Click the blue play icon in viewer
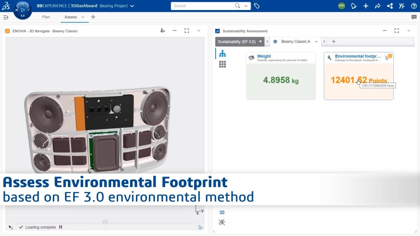Screen dimensions: 420x236 pyautogui.click(x=200, y=227)
